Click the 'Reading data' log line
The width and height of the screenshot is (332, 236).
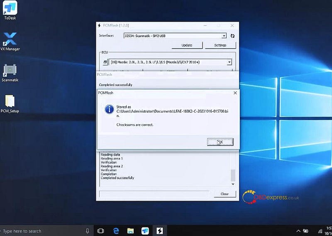110,155
